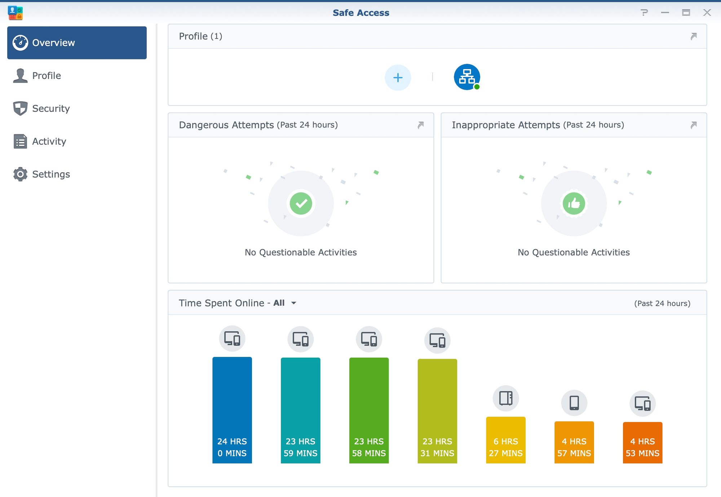Click the Inappropriate Attempts panel title
The width and height of the screenshot is (721, 497).
pos(538,125)
